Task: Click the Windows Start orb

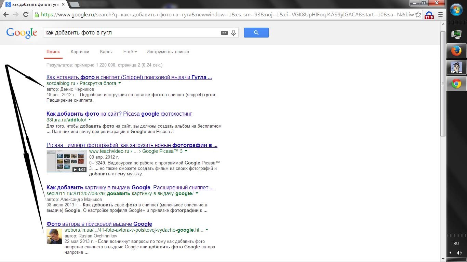Action: tap(456, 10)
